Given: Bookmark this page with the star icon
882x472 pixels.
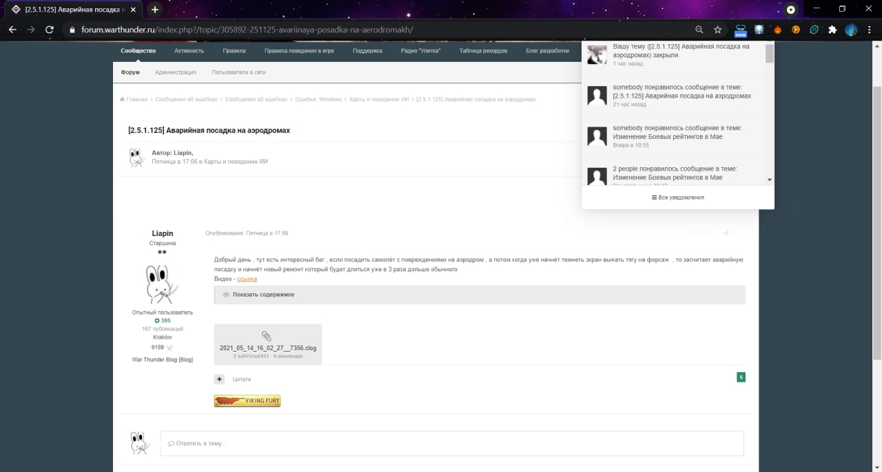Looking at the screenshot, I should coord(718,30).
